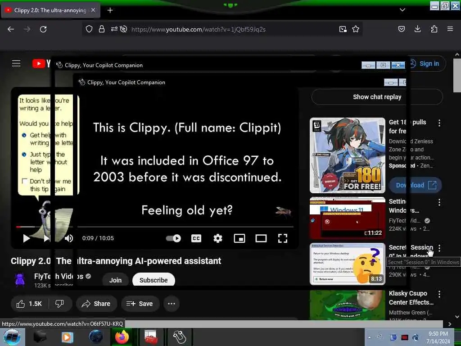Dislike the video with the thumbs down

tap(60, 304)
